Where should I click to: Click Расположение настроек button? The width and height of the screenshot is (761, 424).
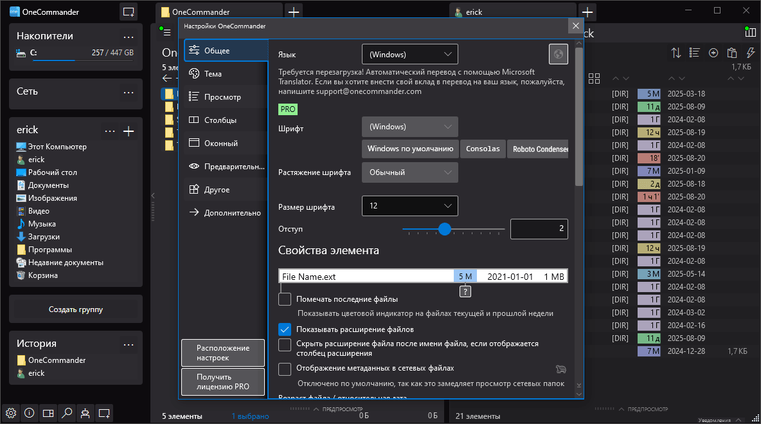223,353
